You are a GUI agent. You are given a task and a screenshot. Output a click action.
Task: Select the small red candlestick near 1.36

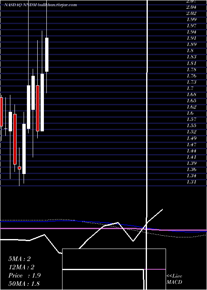point(19,168)
